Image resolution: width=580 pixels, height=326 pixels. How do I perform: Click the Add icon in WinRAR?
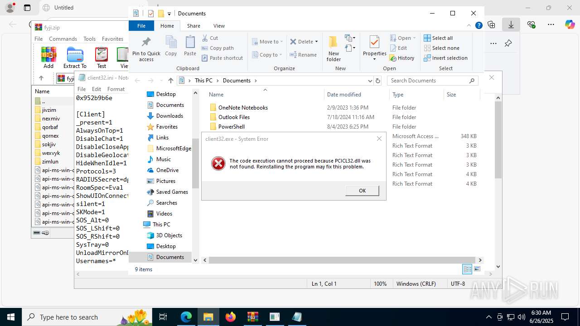[x=48, y=58]
